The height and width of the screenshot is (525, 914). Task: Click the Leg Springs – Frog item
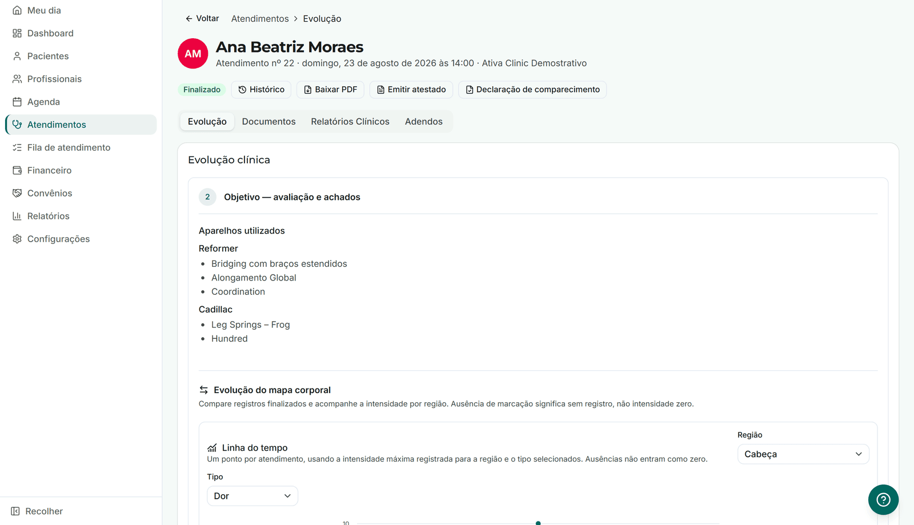coord(251,324)
